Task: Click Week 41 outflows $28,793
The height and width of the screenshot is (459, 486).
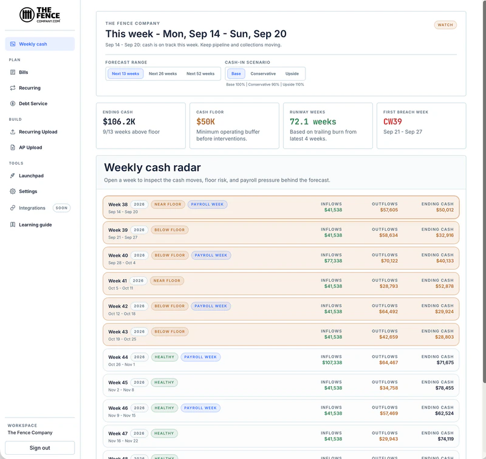Action: pos(389,286)
